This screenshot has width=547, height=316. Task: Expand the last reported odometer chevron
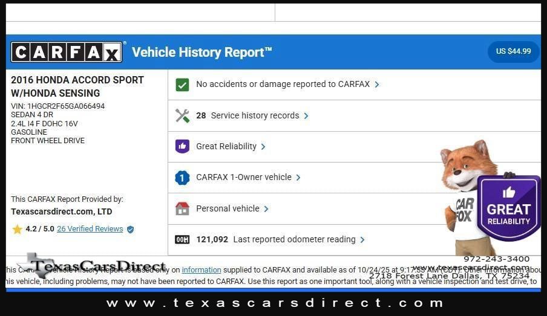point(362,239)
